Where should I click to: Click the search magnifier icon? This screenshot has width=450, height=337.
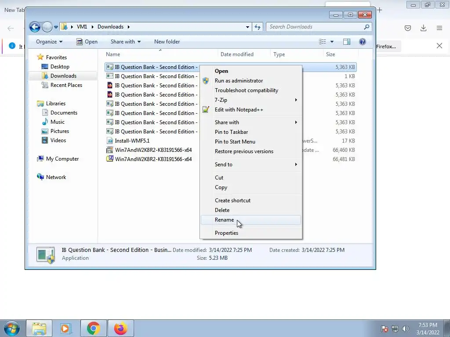coord(367,27)
